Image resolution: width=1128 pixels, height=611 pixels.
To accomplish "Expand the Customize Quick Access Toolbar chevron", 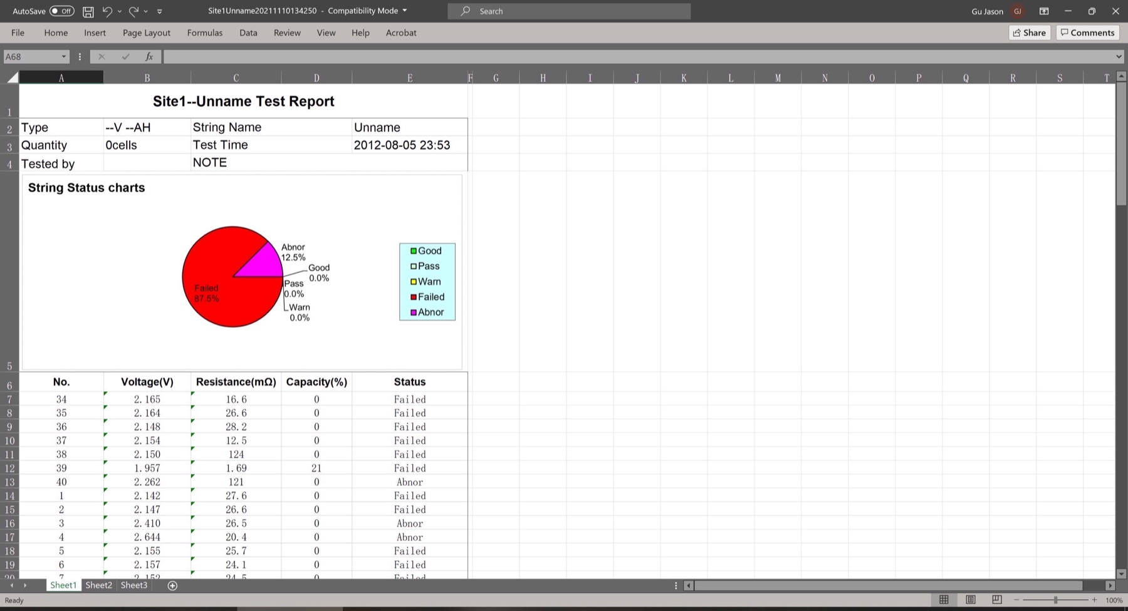I will pyautogui.click(x=160, y=11).
